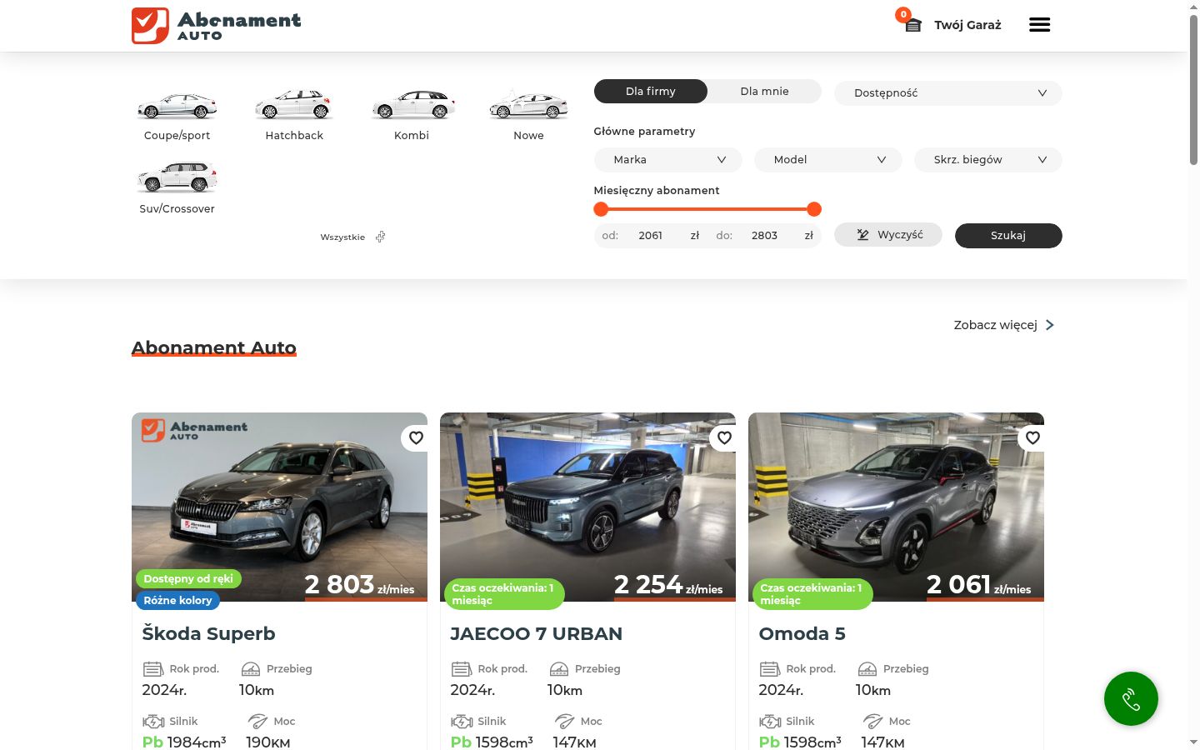The height and width of the screenshot is (750, 1200).
Task: Expand the Dostępność dropdown
Action: 948,93
